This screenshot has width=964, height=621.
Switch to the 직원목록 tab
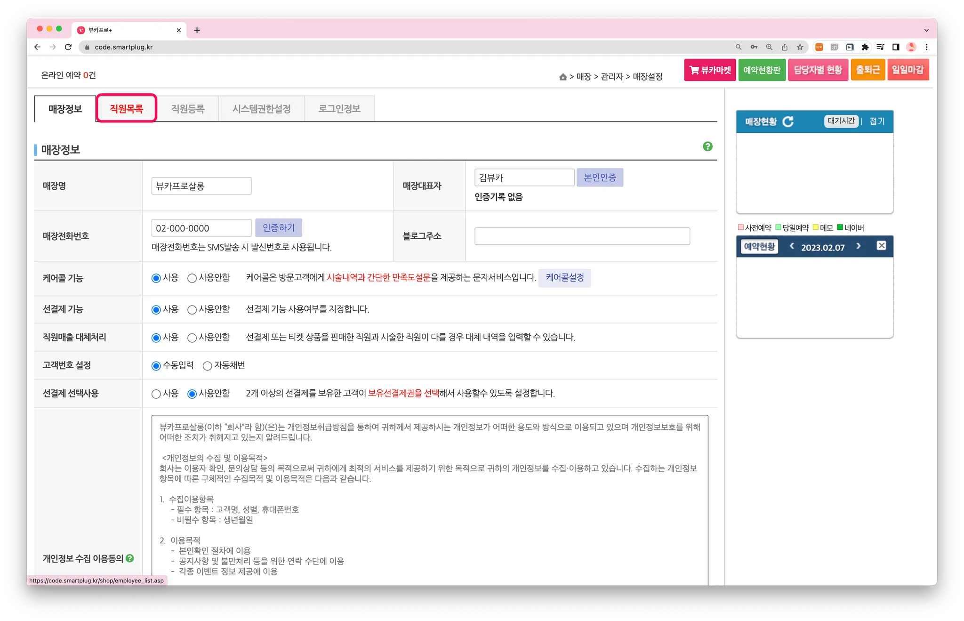point(126,109)
